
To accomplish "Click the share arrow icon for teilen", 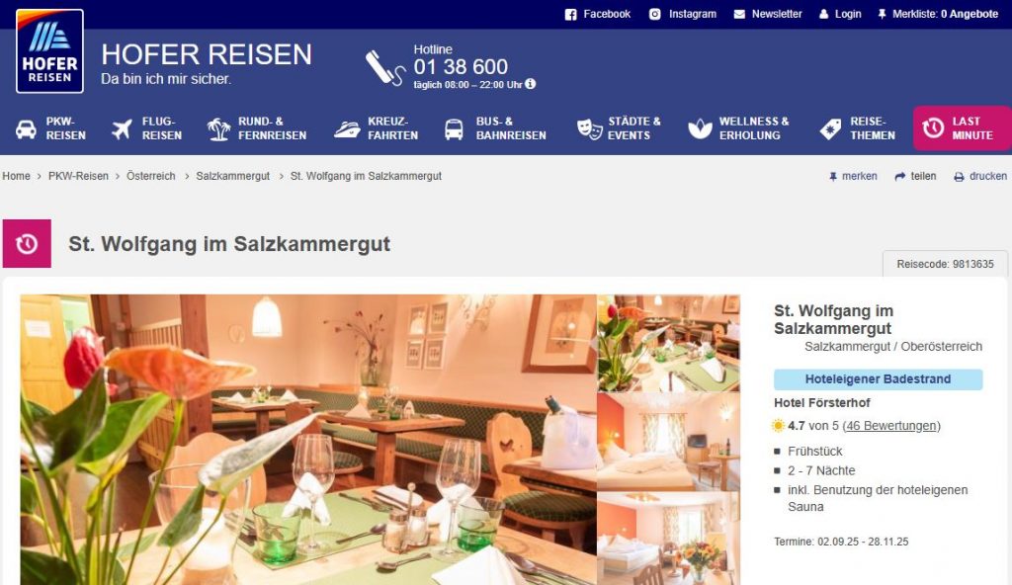I will (900, 176).
